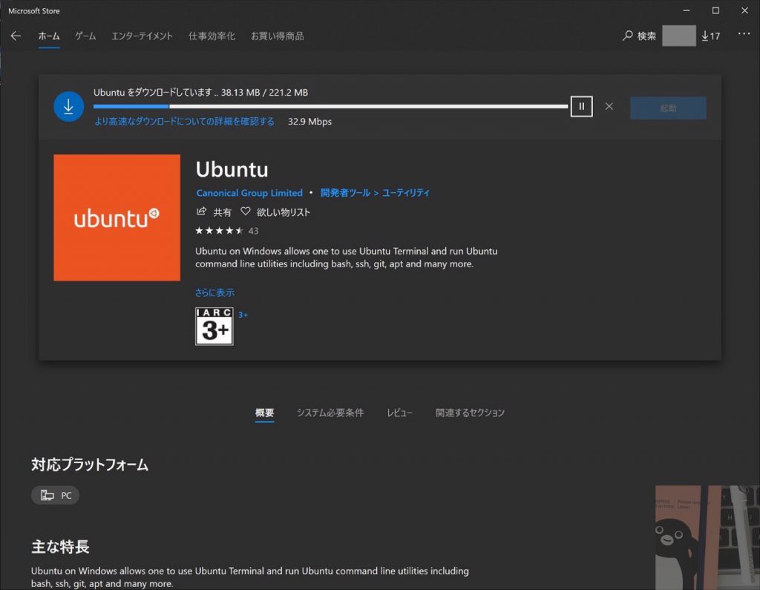Open the 仕事効率化 tab
Screen dimensions: 760x590
tap(212, 36)
